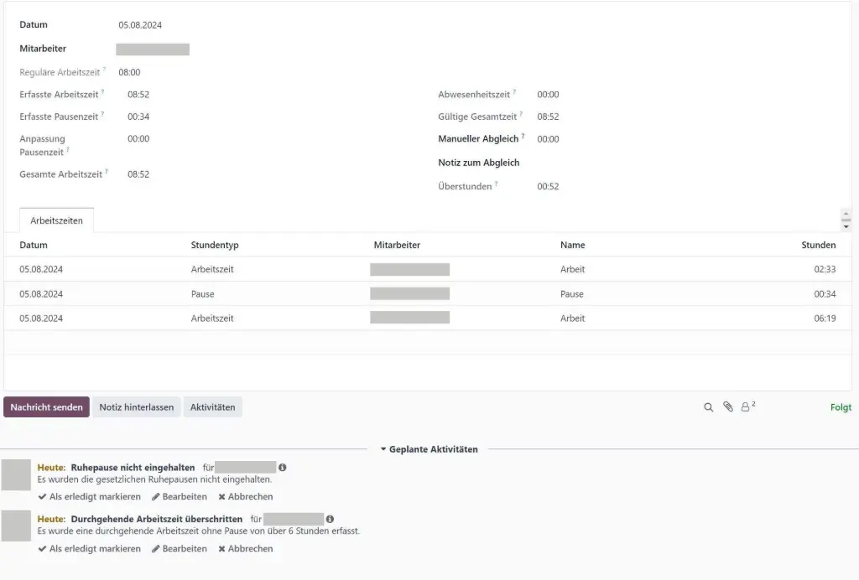859x580 pixels.
Task: Mark Ruhepause activity as erledigt
Action: [x=89, y=497]
